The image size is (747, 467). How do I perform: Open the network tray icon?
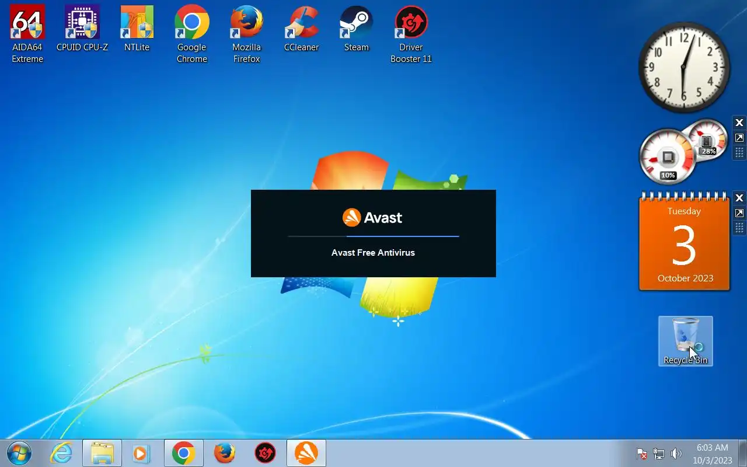[659, 454]
